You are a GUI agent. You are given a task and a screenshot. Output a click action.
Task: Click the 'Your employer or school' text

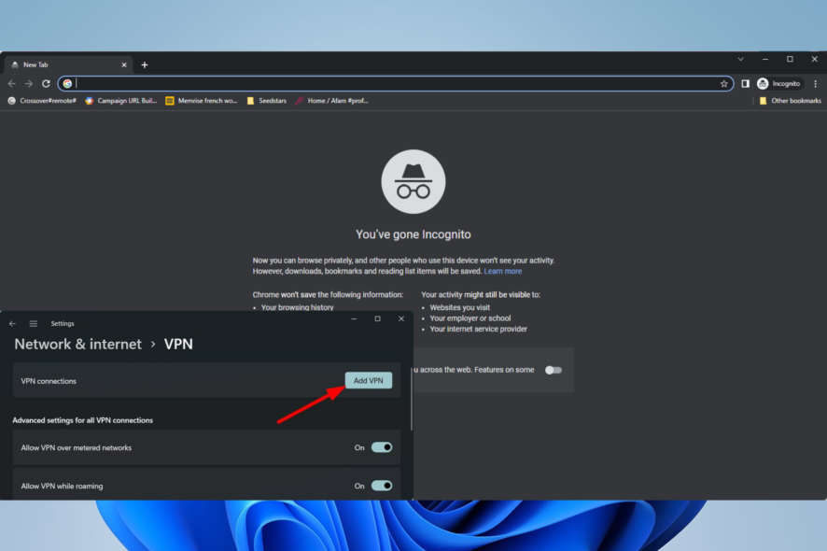click(x=470, y=318)
